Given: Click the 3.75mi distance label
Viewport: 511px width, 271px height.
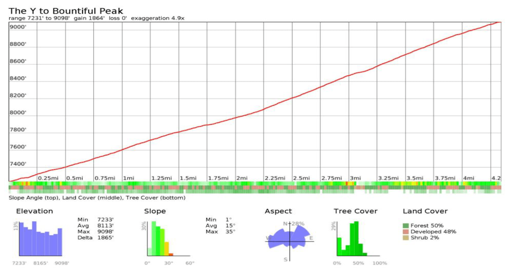Looking at the screenshot, I should point(445,178).
